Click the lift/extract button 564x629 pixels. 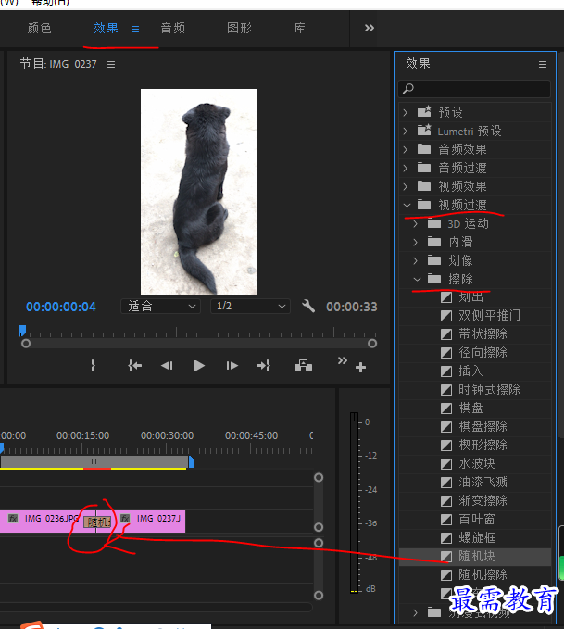pyautogui.click(x=303, y=365)
